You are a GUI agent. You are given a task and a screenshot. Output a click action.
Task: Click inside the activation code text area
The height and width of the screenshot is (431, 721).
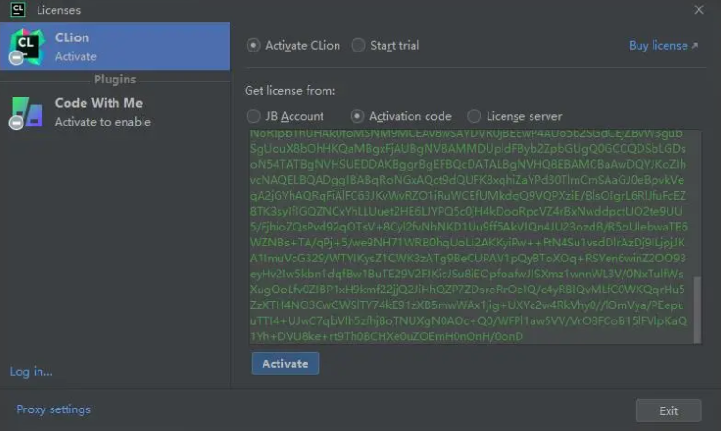click(472, 237)
